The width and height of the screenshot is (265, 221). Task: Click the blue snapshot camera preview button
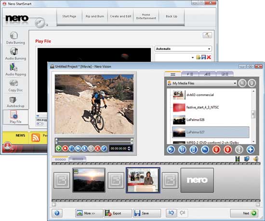[78, 148]
